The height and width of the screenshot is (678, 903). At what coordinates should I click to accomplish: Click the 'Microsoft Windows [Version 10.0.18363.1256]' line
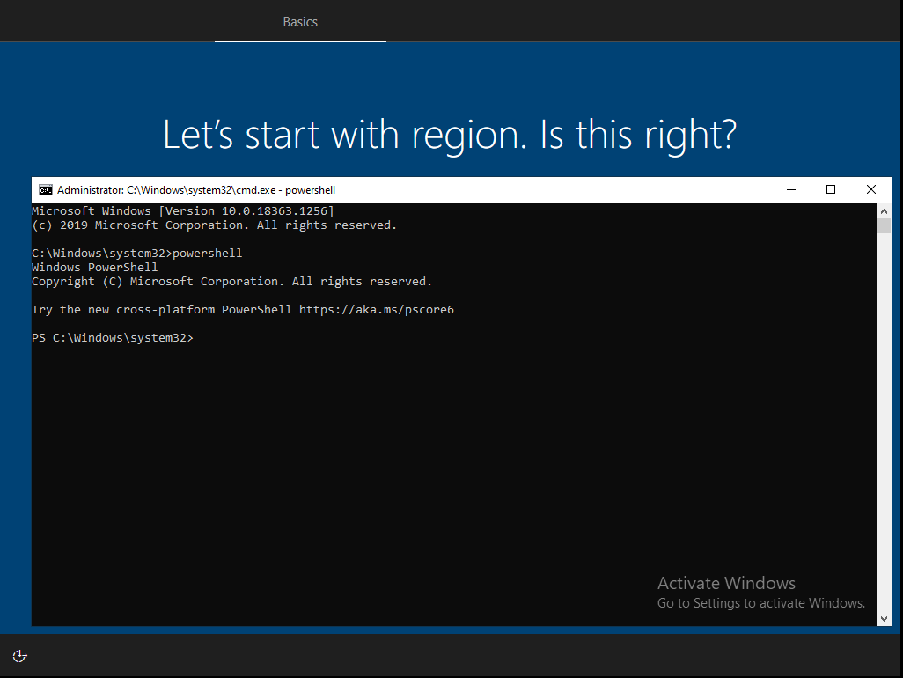click(183, 210)
